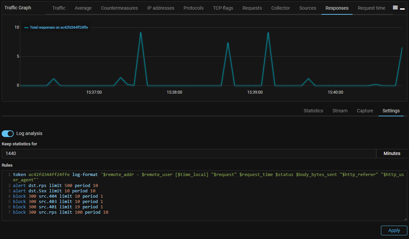The image size is (409, 239).
Task: Open the Minutes unit dropdown
Action: [x=392, y=154]
